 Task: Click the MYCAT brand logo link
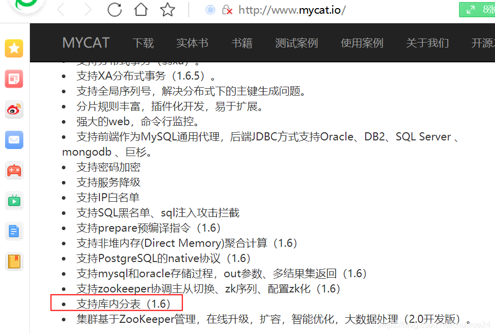coord(86,43)
